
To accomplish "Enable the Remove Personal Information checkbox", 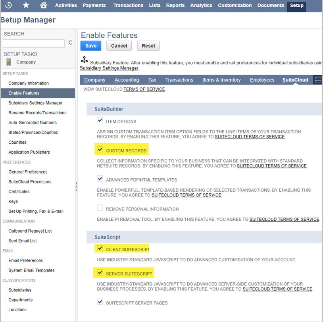I will tap(100, 208).
